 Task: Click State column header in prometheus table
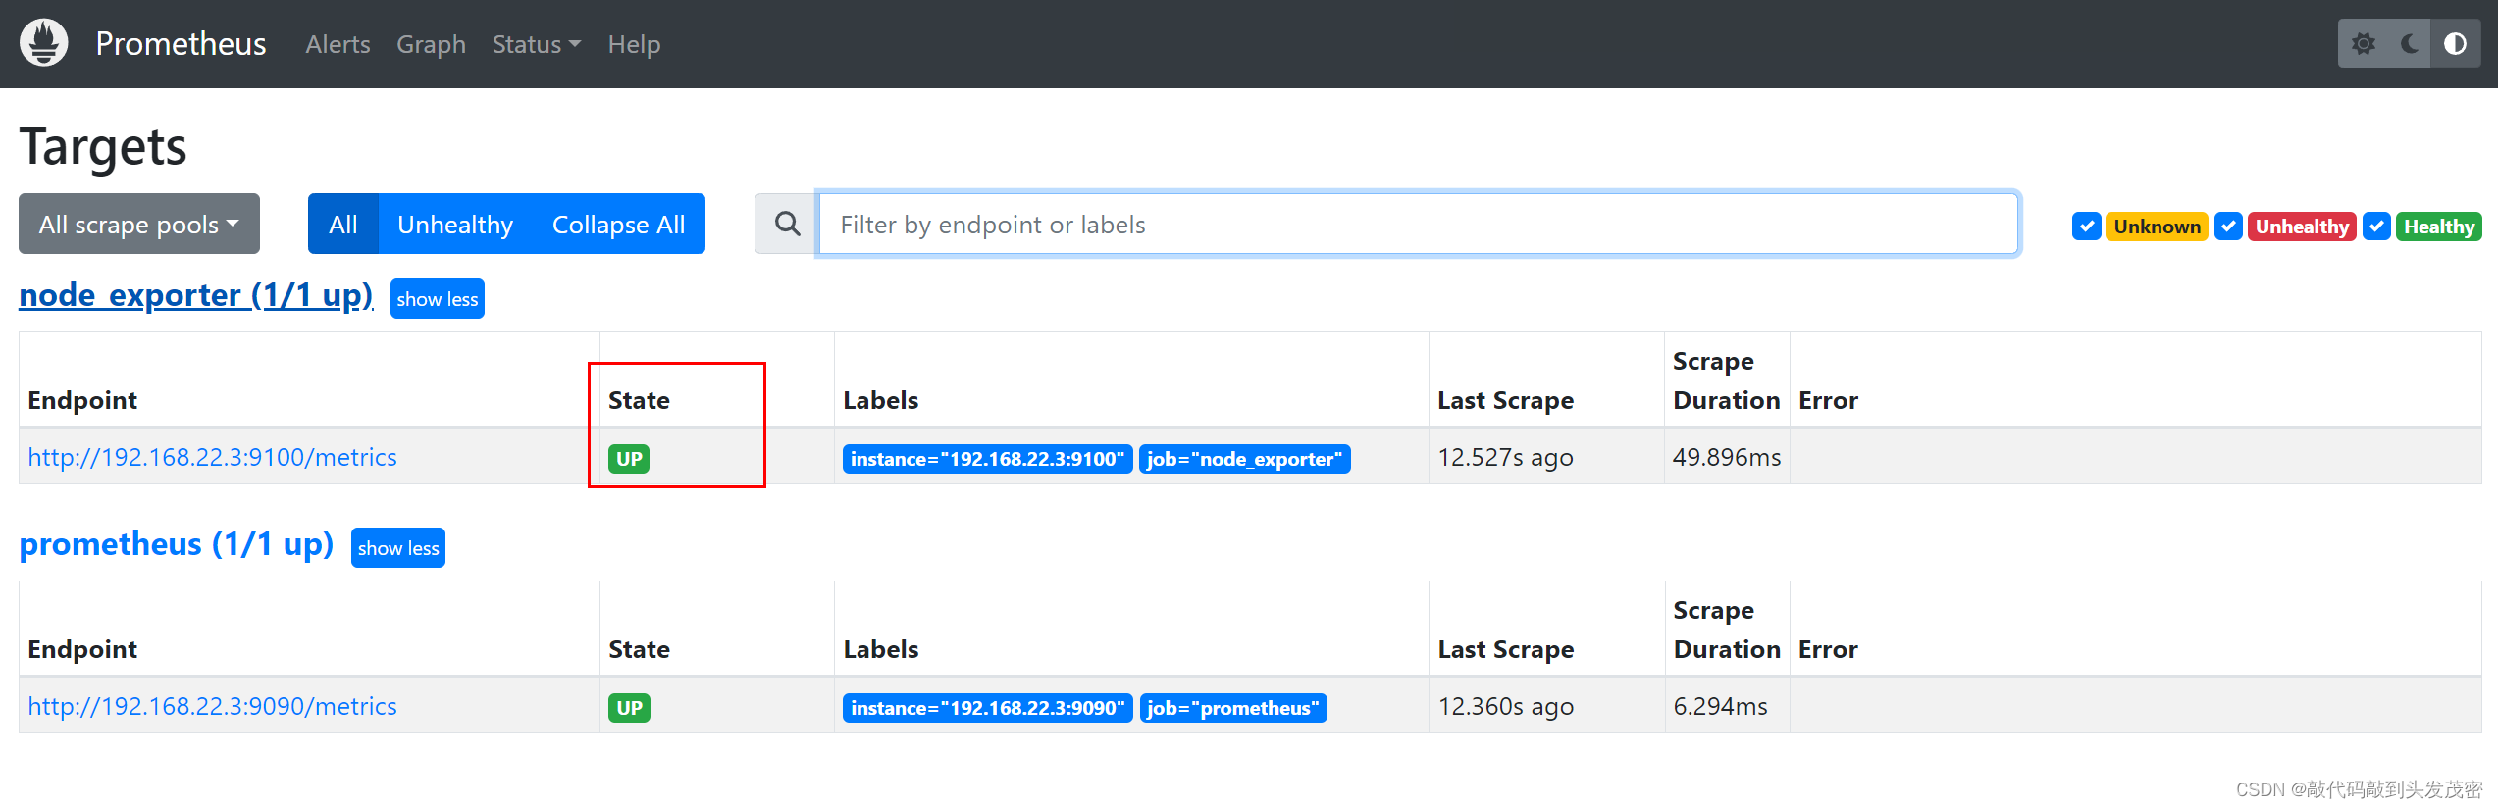(639, 649)
